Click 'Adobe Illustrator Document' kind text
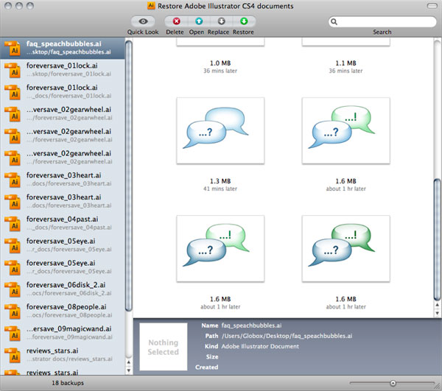Viewport: 442px width, 391px height. (x=260, y=346)
